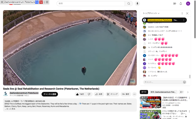Open the create video menu
The image size is (196, 119).
(174, 4)
